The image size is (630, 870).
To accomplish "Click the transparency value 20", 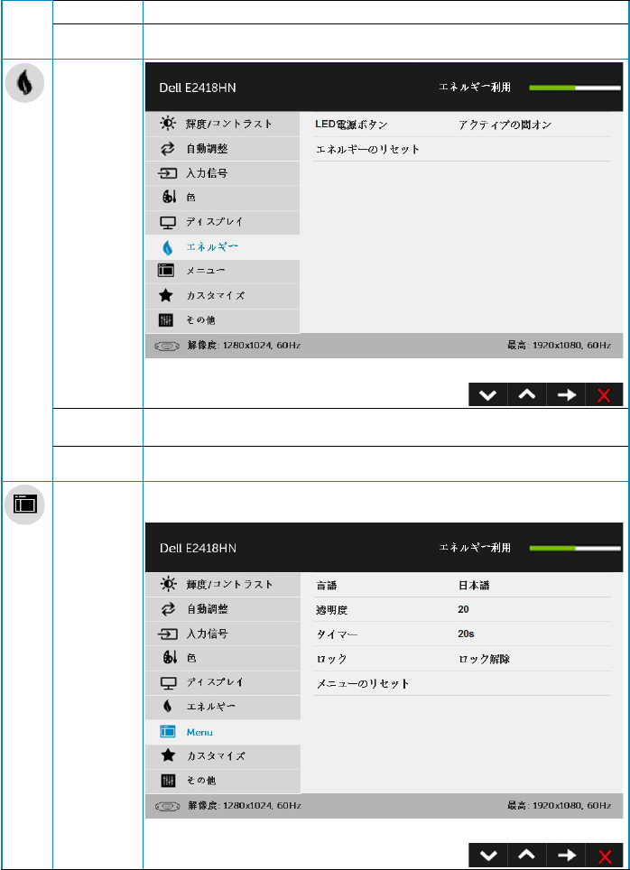I will point(464,609).
